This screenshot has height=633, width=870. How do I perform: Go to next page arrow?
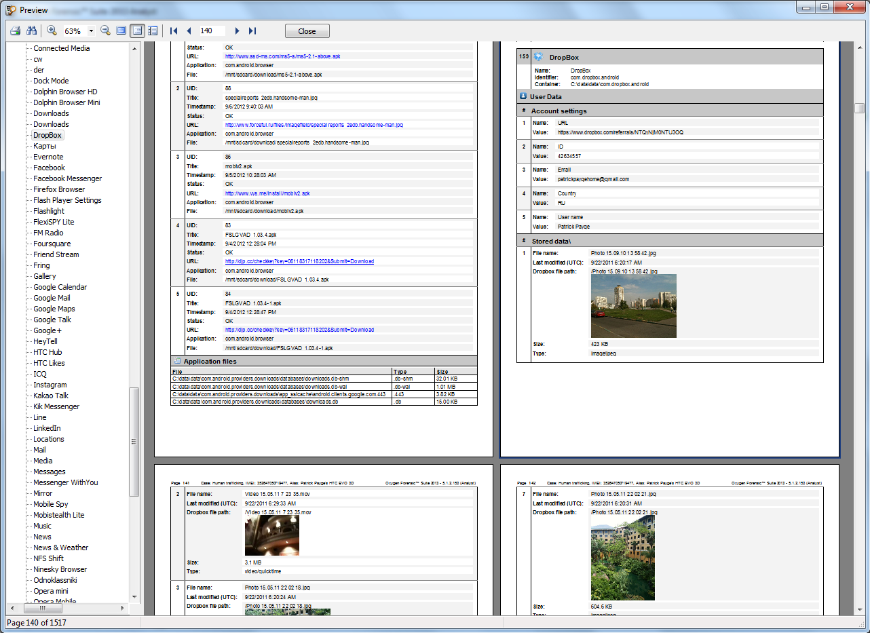point(237,31)
